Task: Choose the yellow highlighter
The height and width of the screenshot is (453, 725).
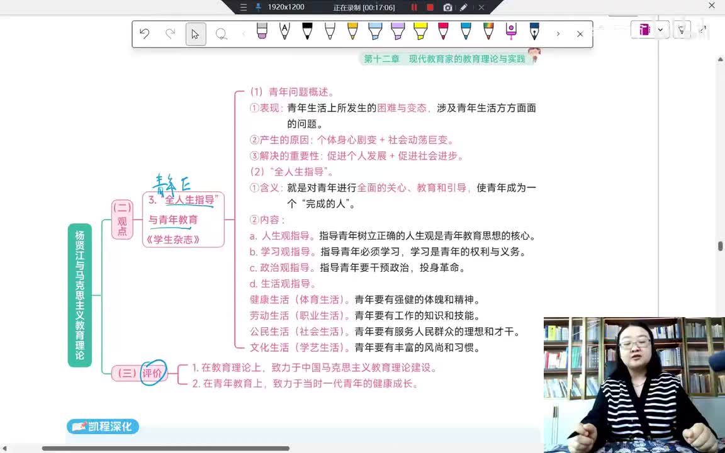Action: pyautogui.click(x=420, y=31)
